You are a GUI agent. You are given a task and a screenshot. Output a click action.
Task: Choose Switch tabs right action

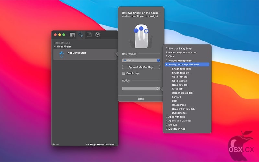click(181, 69)
